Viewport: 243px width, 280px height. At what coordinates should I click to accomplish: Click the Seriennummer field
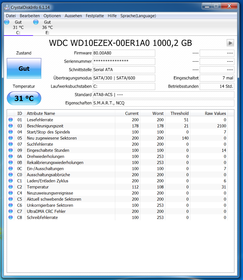[x=124, y=61]
